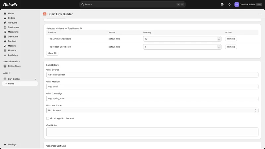Click the Orders icon in sidebar
265x149 pixels.
[x=5, y=18]
